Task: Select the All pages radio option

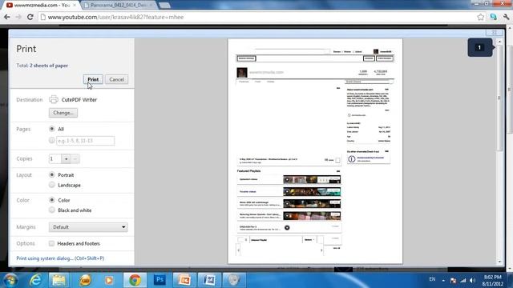Action: click(x=51, y=129)
